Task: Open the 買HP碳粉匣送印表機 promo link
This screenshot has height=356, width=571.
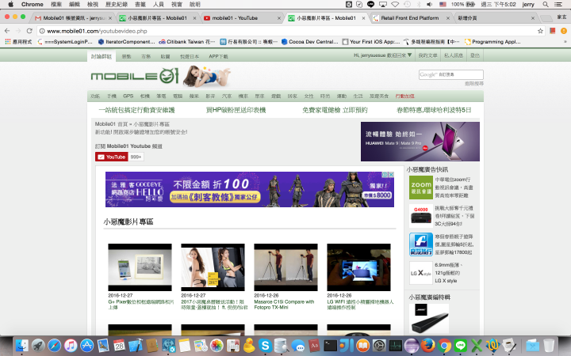Action: 236,110
